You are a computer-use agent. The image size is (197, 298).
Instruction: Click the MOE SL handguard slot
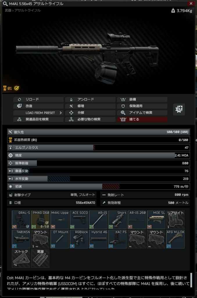coord(156,220)
